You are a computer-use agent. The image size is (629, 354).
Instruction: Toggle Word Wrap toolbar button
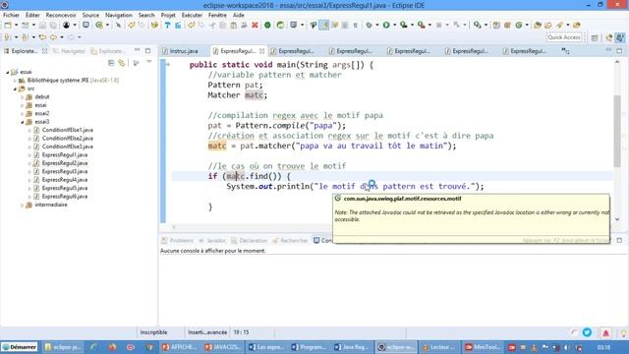pos(334,25)
